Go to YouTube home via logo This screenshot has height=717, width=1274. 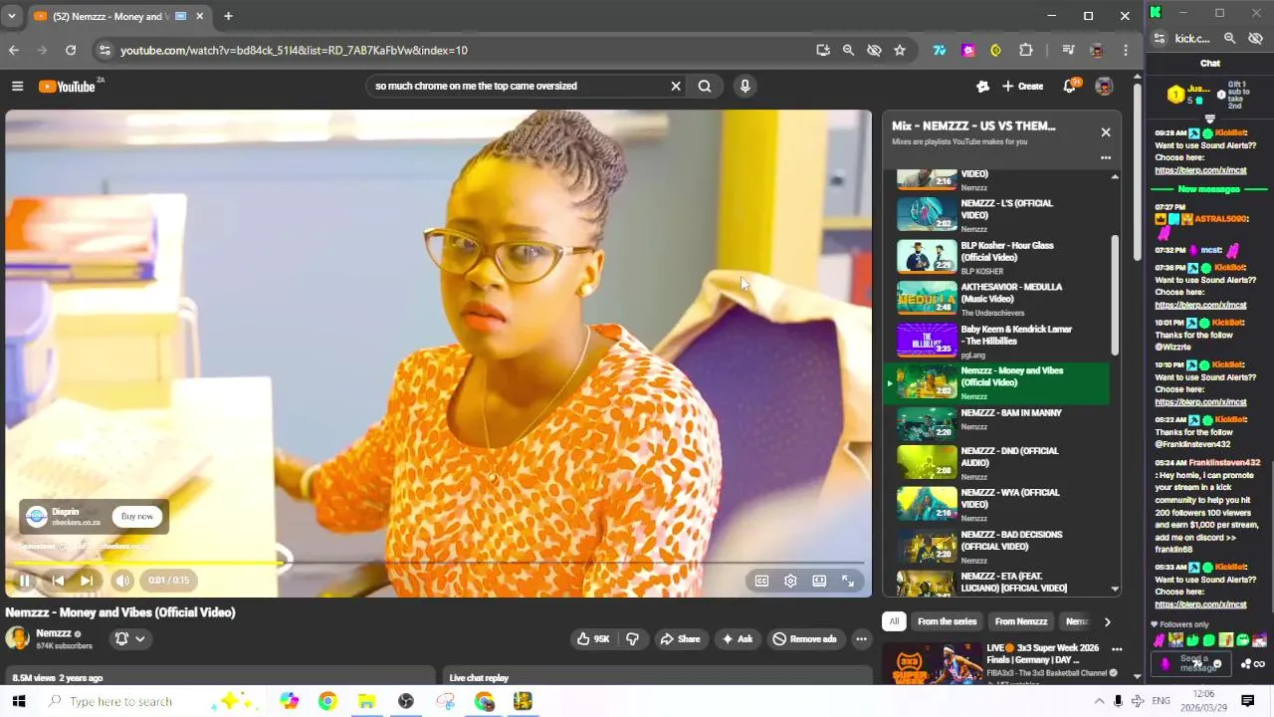[68, 87]
